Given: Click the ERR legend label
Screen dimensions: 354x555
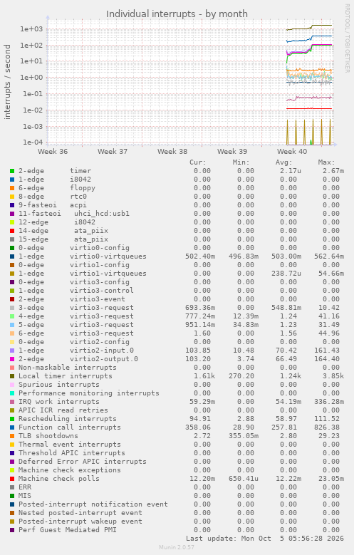Looking at the screenshot, I should pos(25,487).
